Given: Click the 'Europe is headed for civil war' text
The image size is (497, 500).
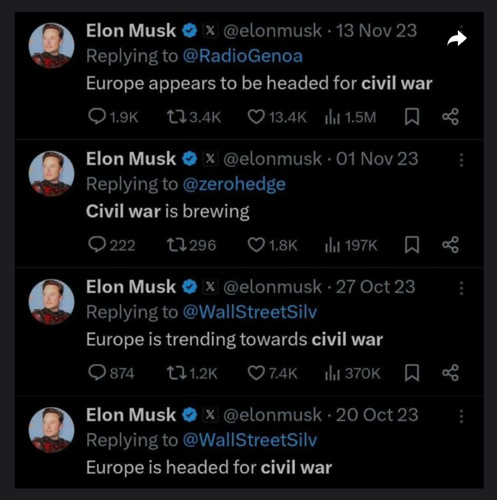Looking at the screenshot, I should point(209,467).
